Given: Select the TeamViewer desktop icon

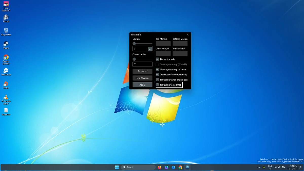Looking at the screenshot, I should coord(6,72).
